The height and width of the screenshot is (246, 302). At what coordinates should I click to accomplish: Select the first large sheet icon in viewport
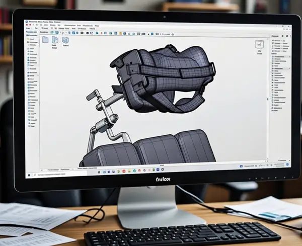pos(45,40)
